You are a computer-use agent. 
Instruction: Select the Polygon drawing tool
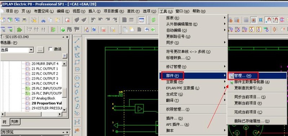(x=77, y=55)
